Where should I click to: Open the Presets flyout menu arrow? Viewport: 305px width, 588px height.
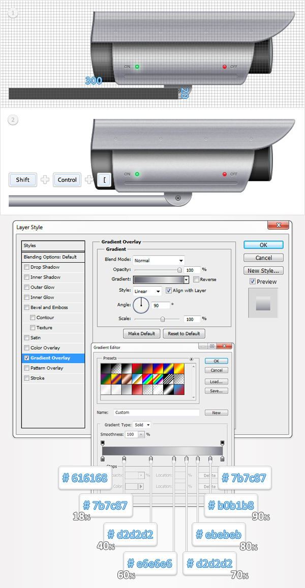[192, 359]
